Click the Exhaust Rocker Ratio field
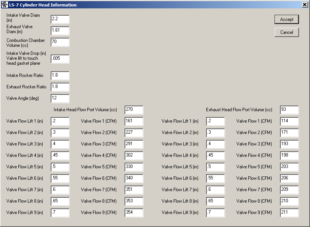The height and width of the screenshot is (227, 310). pos(60,87)
